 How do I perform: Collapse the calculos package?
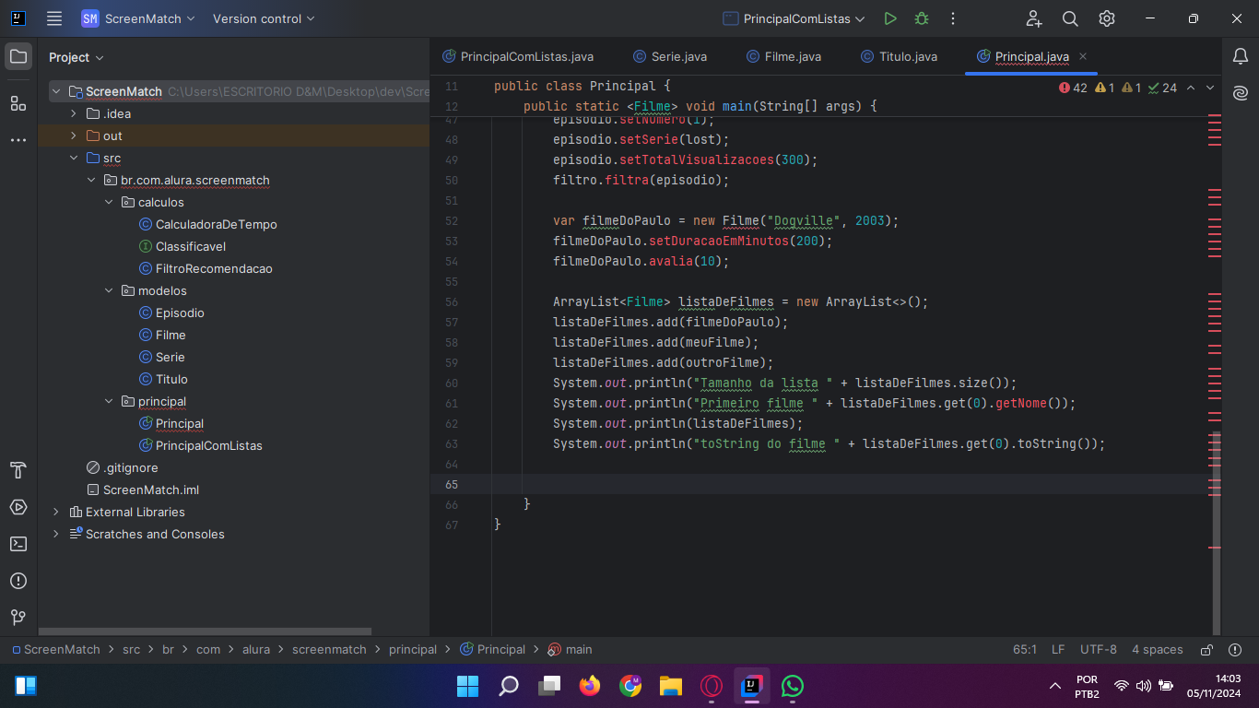tap(109, 203)
